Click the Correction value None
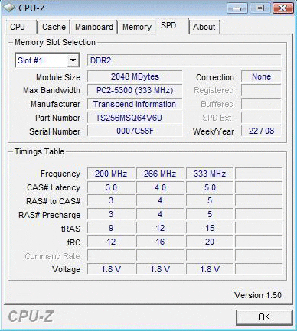Viewport: 297px width, 331px height. pyautogui.click(x=261, y=76)
